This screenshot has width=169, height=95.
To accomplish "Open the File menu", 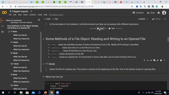I will click(10, 15).
